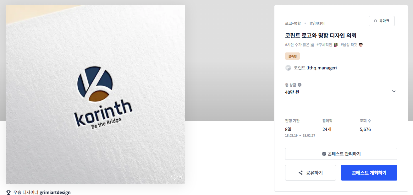The width and height of the screenshot is (413, 195).
Task: Open grimiartdesign designer profile
Action: [55, 192]
